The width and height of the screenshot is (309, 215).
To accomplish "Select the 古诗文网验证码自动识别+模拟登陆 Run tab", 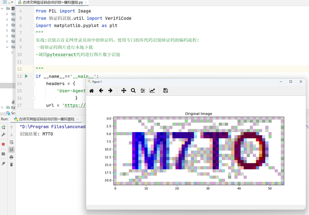I will click(x=46, y=119).
